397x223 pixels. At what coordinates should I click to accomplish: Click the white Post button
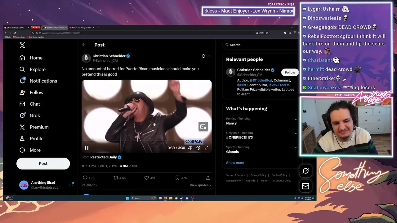43,164
